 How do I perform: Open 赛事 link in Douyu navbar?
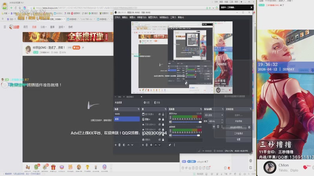point(52,27)
